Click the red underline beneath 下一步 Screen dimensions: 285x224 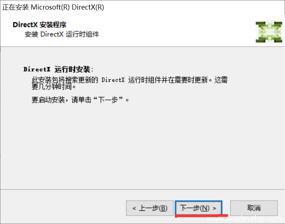tap(202, 216)
